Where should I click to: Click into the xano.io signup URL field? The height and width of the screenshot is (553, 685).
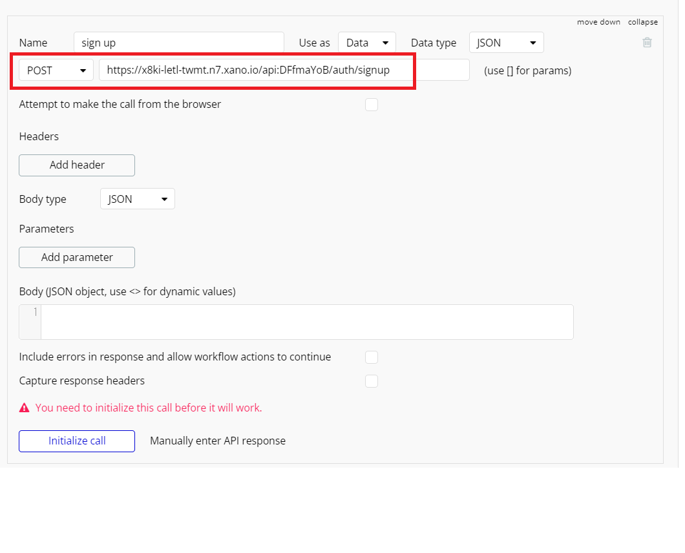point(284,70)
